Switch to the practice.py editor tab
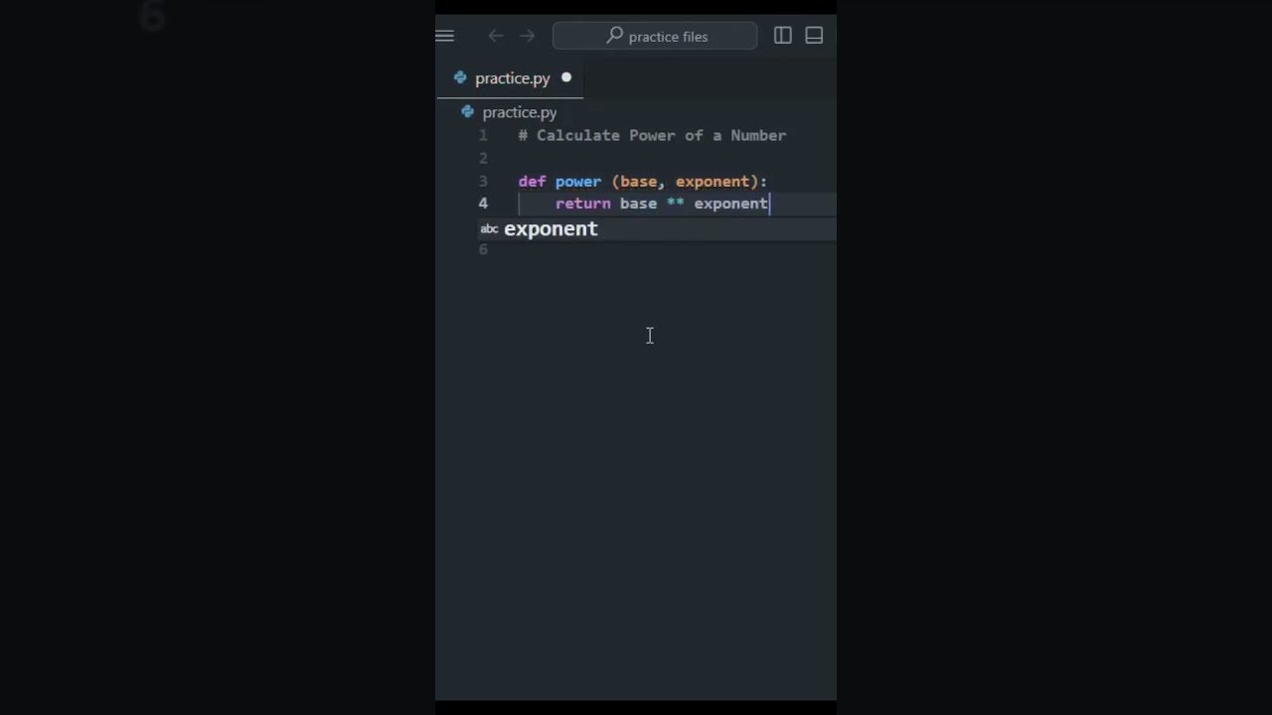Screen dimensions: 1272x715 point(510,77)
